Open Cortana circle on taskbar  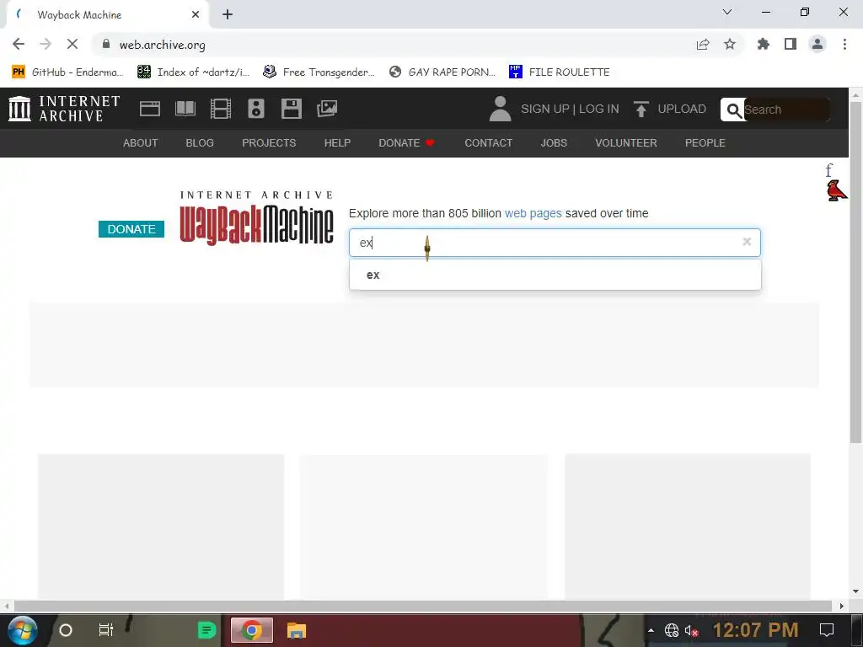(66, 630)
